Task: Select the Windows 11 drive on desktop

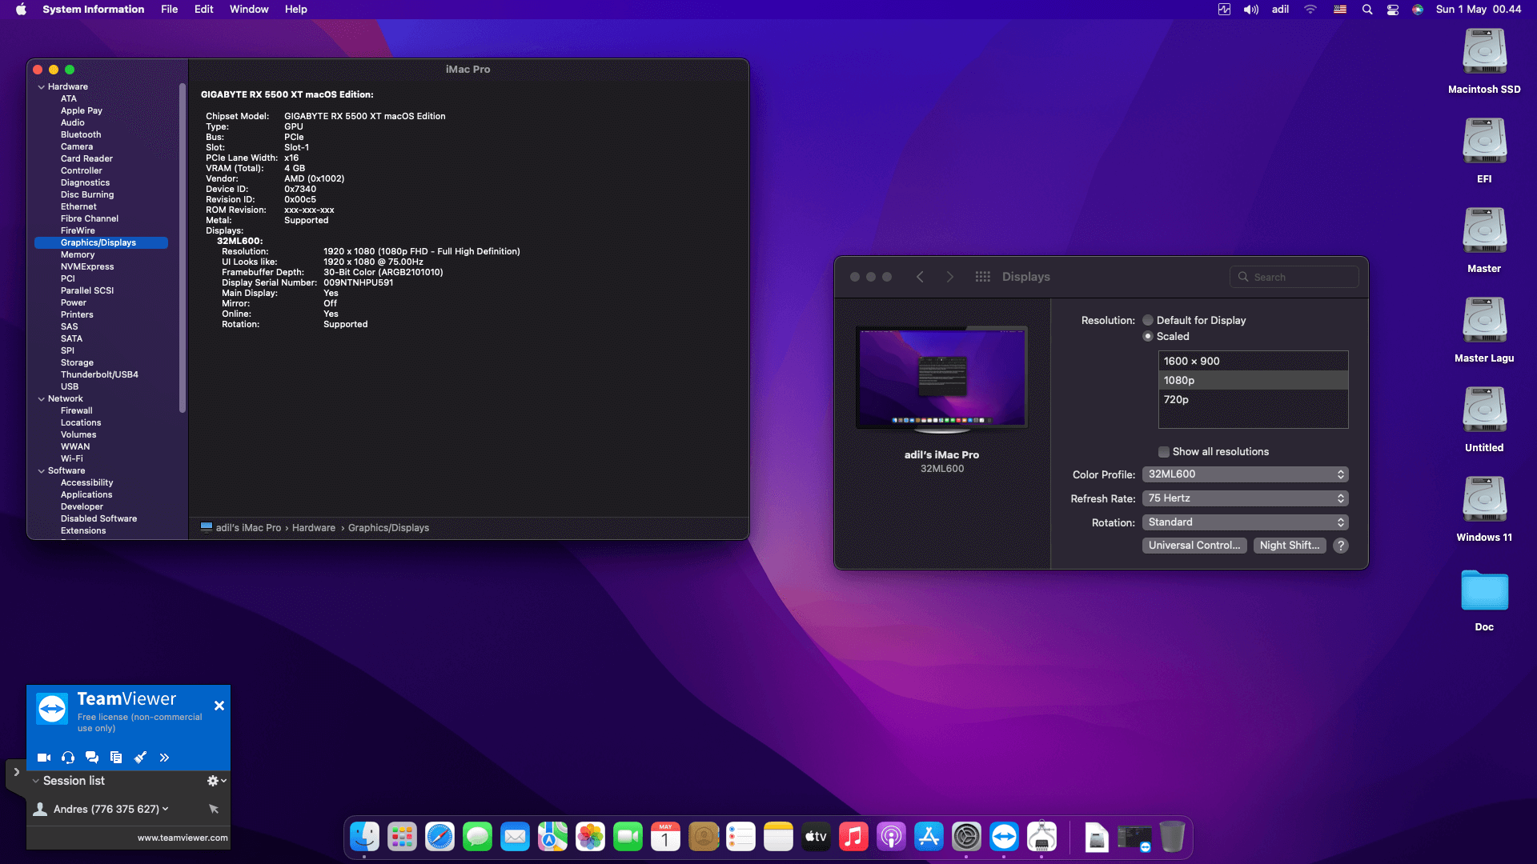Action: click(x=1484, y=510)
